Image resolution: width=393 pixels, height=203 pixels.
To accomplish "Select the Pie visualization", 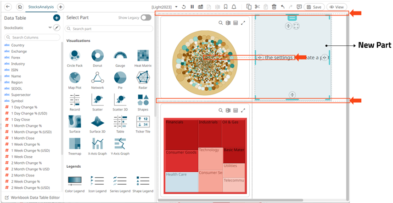I will point(120,80).
